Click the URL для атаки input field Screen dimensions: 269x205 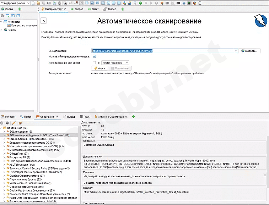(x=163, y=51)
